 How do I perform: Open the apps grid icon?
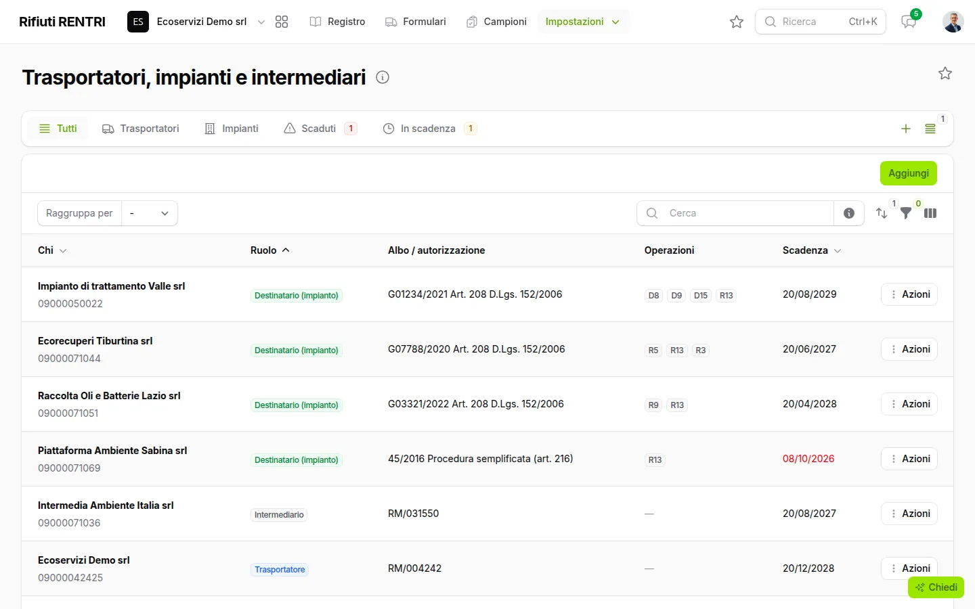pos(282,22)
